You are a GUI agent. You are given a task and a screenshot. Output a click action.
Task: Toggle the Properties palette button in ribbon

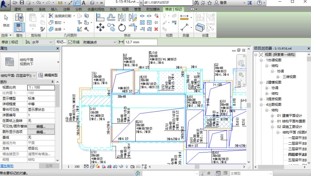19,27
